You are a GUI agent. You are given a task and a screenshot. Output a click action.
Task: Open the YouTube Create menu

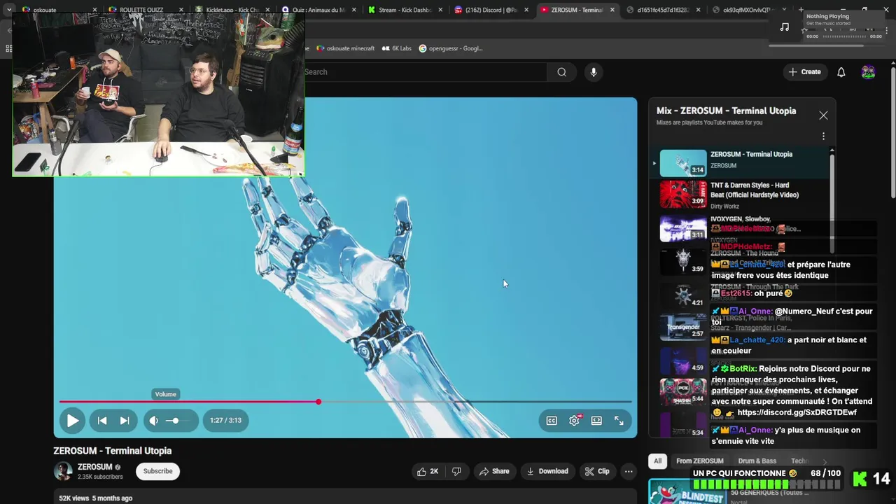tap(804, 72)
